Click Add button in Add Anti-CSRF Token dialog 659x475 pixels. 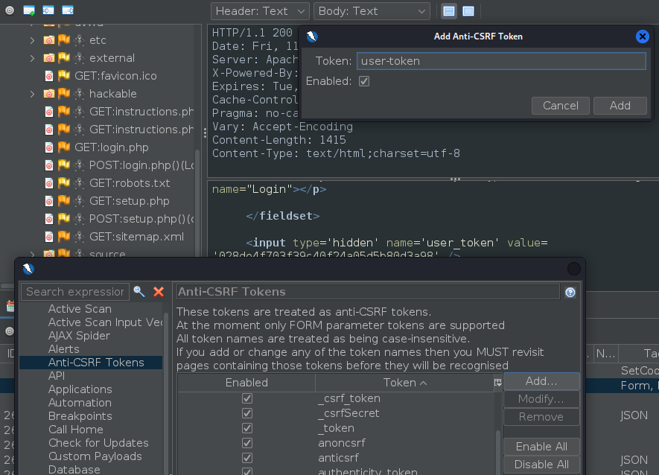click(620, 106)
